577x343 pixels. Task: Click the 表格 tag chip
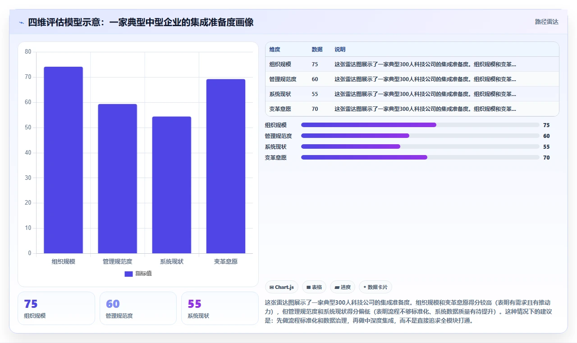coord(314,287)
